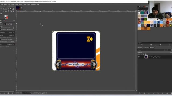Select the Fuzzy Select tool

coord(6,9)
